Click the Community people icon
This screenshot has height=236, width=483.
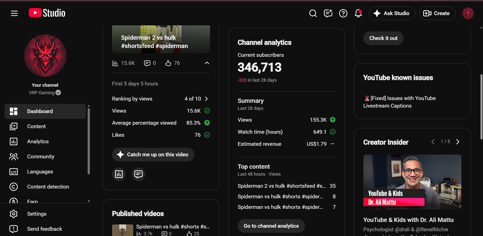(14, 157)
